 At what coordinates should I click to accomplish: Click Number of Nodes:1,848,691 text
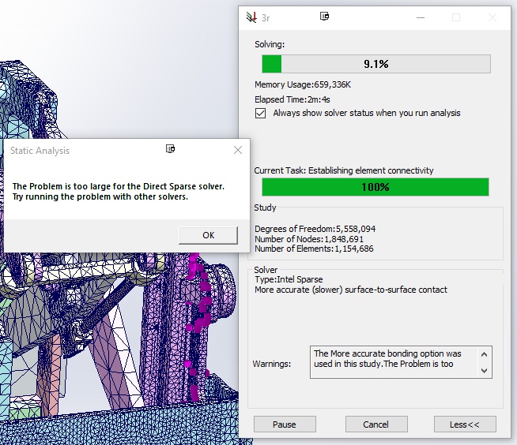309,239
